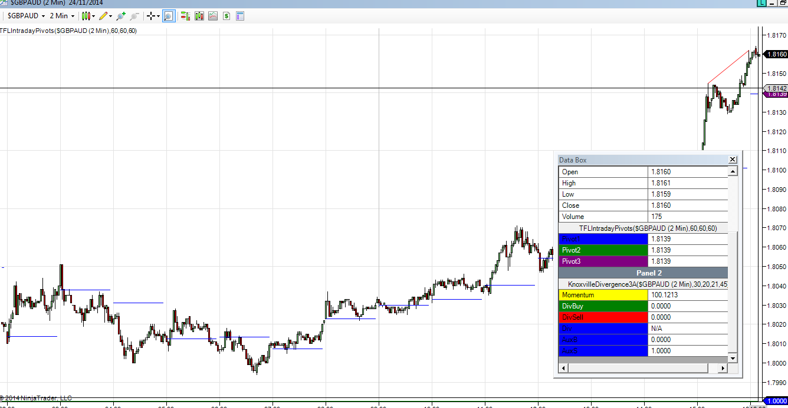Open the chart Properties icon

pos(239,16)
